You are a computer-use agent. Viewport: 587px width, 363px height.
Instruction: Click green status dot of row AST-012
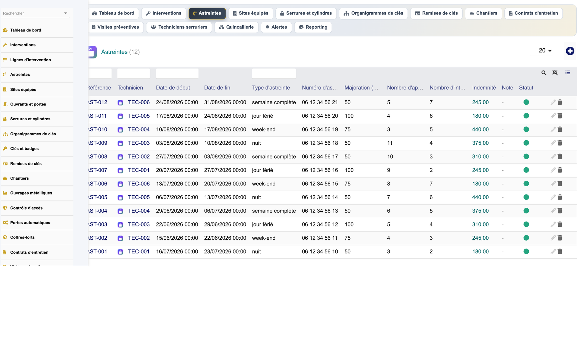(526, 102)
